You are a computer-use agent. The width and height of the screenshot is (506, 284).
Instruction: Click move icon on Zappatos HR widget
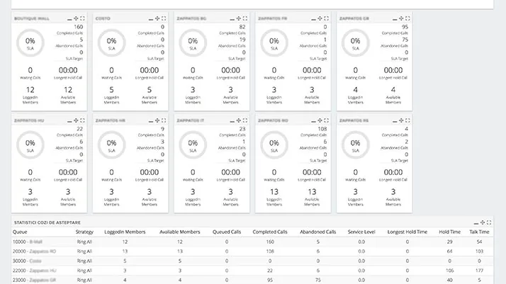[x=157, y=120]
